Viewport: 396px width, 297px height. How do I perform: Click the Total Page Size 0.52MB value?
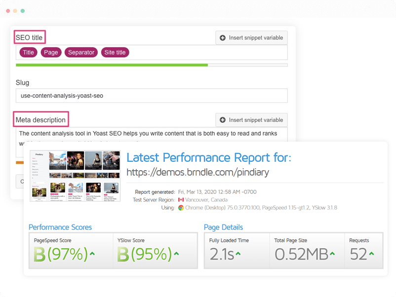[301, 254]
